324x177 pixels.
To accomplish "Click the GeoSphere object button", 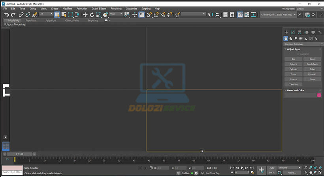I will 312,64.
